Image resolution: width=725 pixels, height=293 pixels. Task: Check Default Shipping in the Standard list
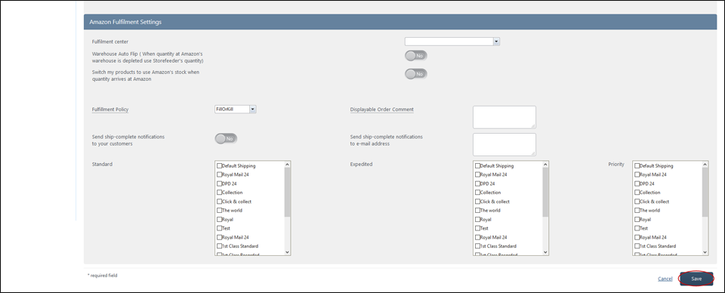point(219,165)
